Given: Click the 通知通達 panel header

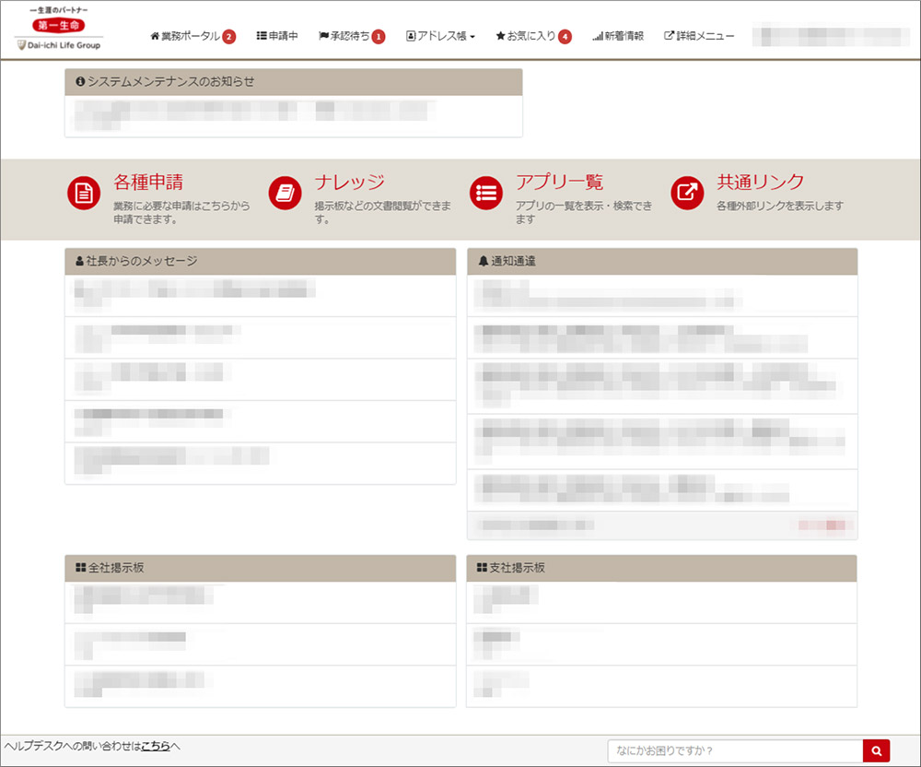Looking at the screenshot, I should tap(662, 262).
